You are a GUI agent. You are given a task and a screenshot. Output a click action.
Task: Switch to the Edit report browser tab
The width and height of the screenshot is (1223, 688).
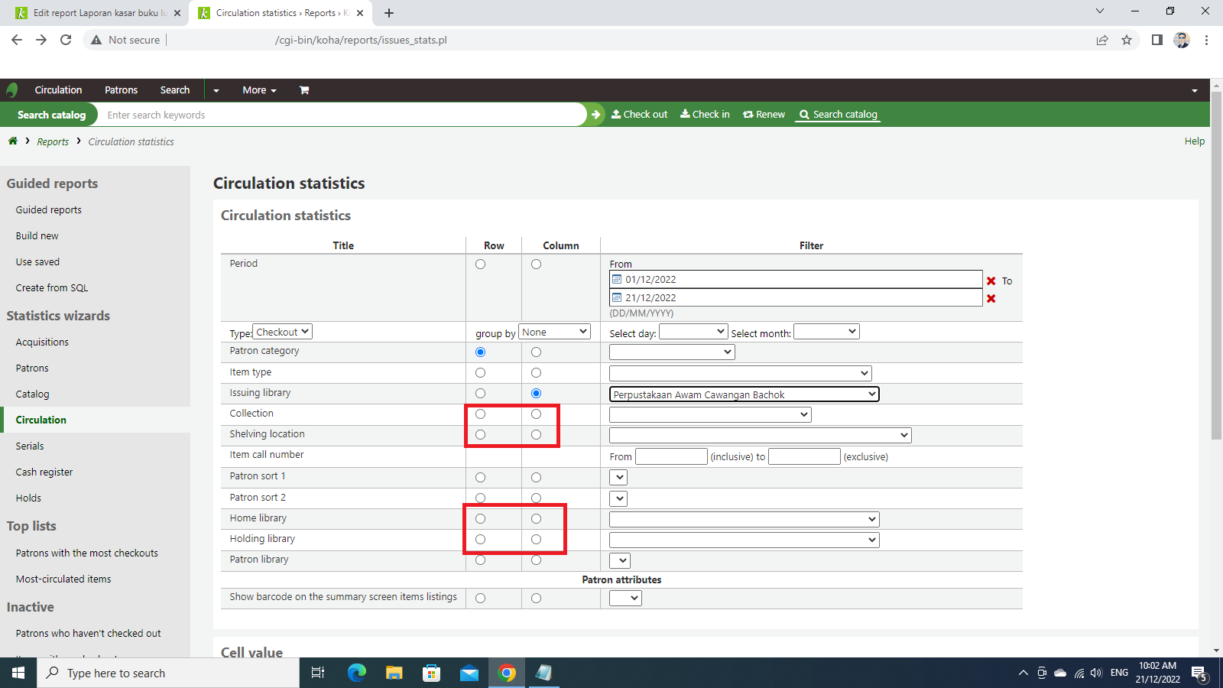click(99, 13)
